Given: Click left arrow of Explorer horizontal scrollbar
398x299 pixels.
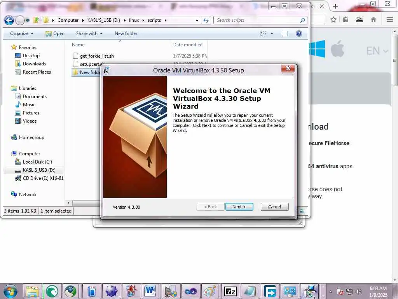Looking at the screenshot, I should tap(68, 203).
